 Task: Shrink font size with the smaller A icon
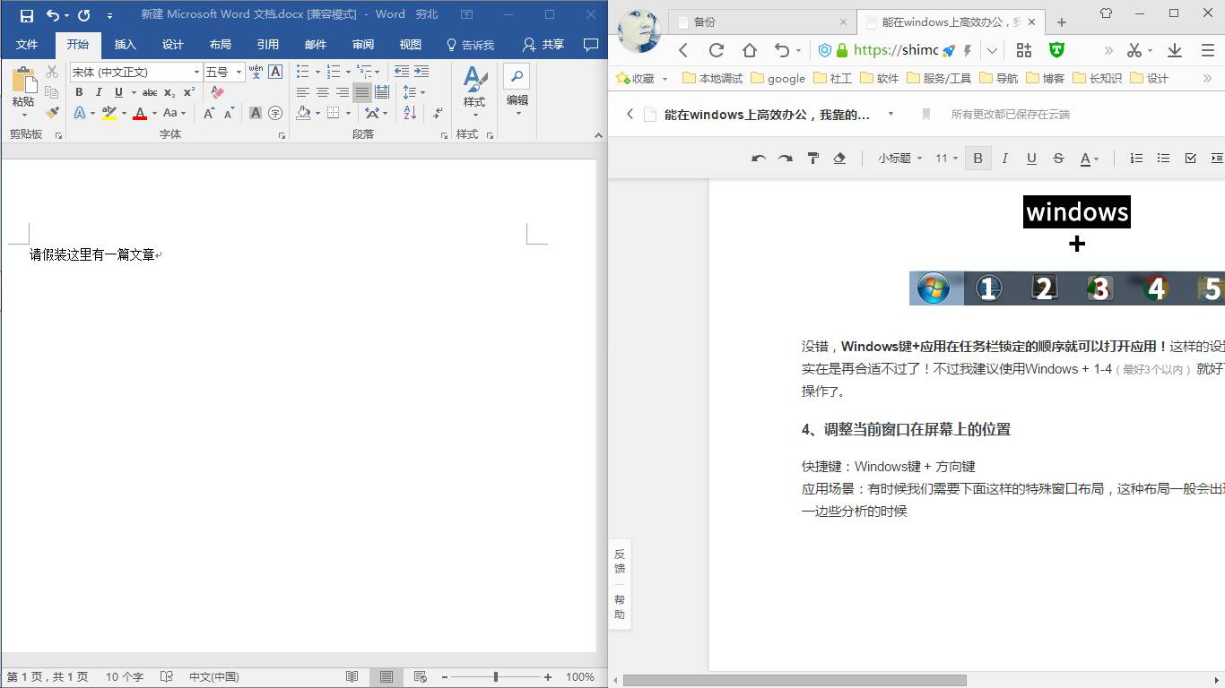click(x=229, y=113)
